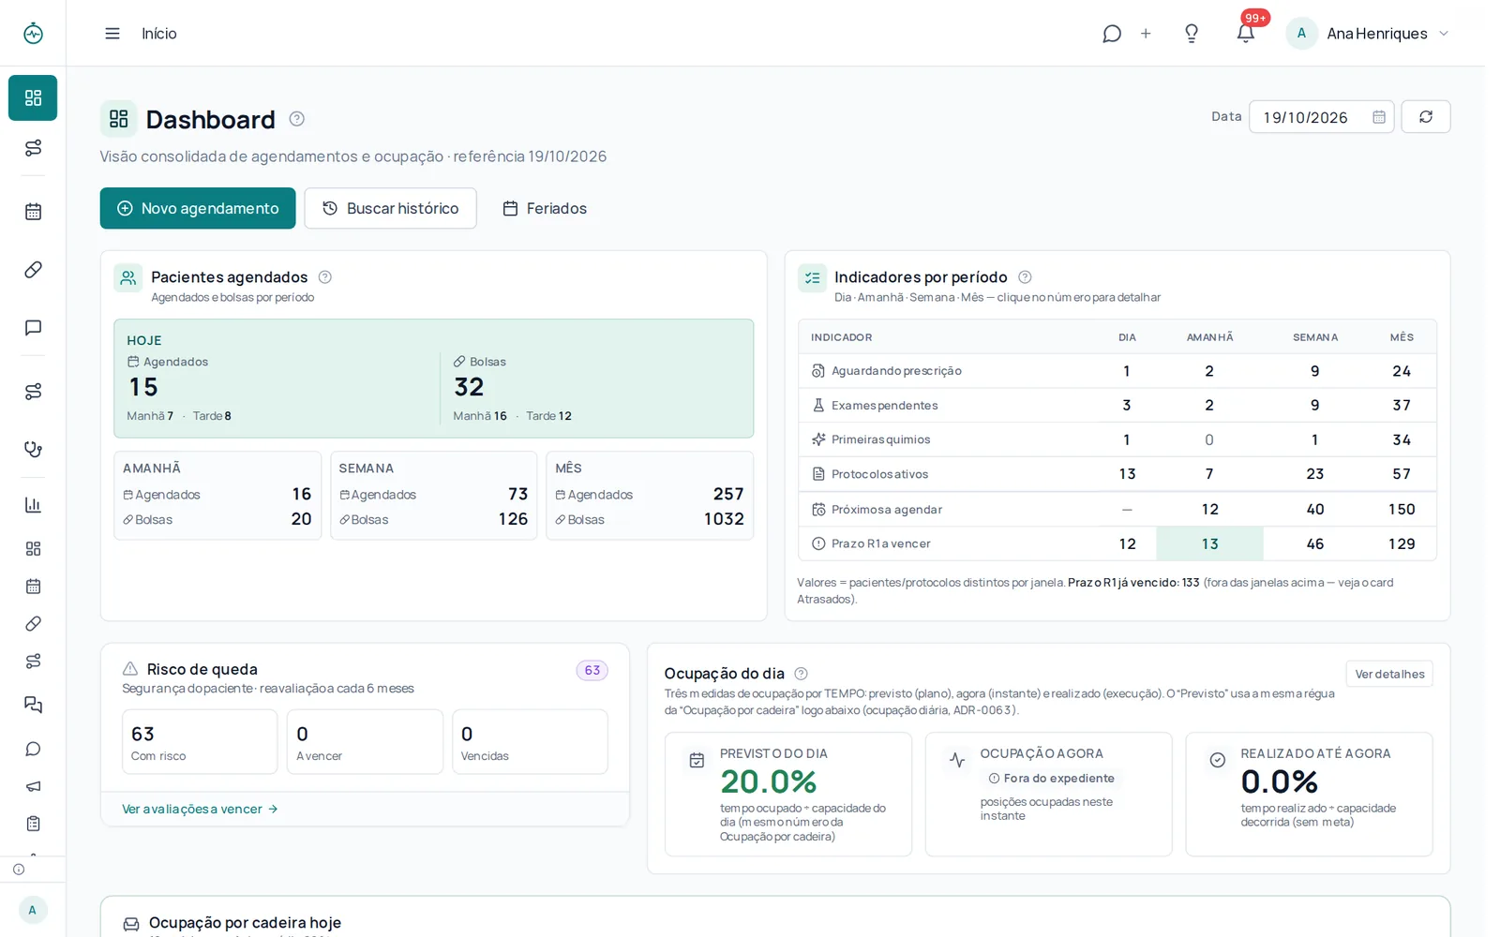Click the Semana Agendados value 73
This screenshot has height=937, width=1500.
click(517, 494)
